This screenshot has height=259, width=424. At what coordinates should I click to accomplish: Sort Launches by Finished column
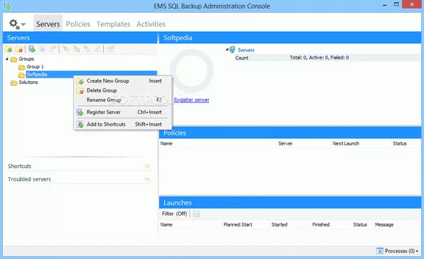click(331, 224)
